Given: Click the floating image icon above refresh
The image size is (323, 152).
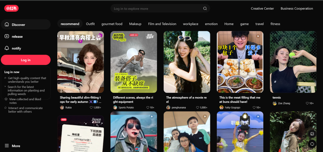Looking at the screenshot, I should click(312, 134).
